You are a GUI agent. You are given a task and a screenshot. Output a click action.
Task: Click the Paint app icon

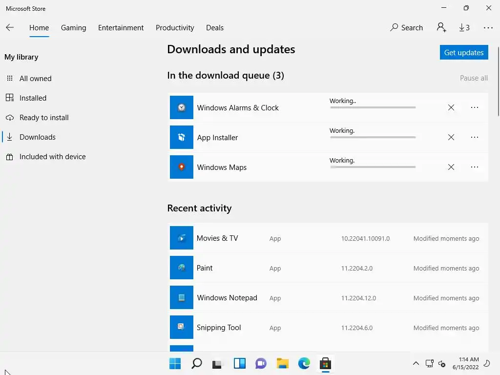[x=182, y=268]
